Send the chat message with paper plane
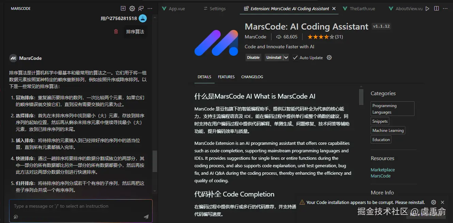The image size is (453, 223). pos(146,217)
